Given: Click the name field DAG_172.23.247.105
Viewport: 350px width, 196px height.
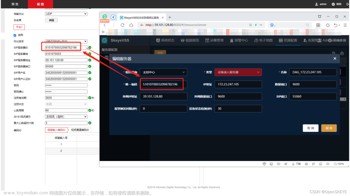Looking at the screenshot, I should 313,72.
